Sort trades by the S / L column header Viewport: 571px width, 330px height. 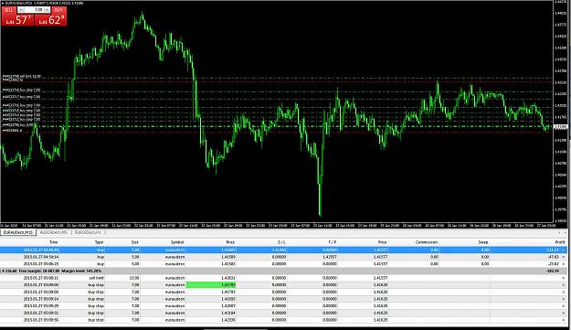281,242
